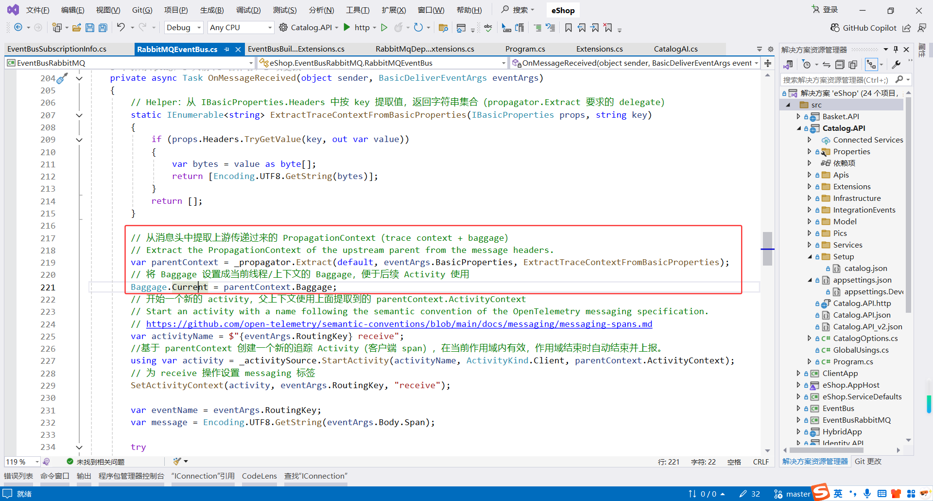
Task: Expand the Catalog.API Infrastructure folder
Action: pyautogui.click(x=810, y=198)
